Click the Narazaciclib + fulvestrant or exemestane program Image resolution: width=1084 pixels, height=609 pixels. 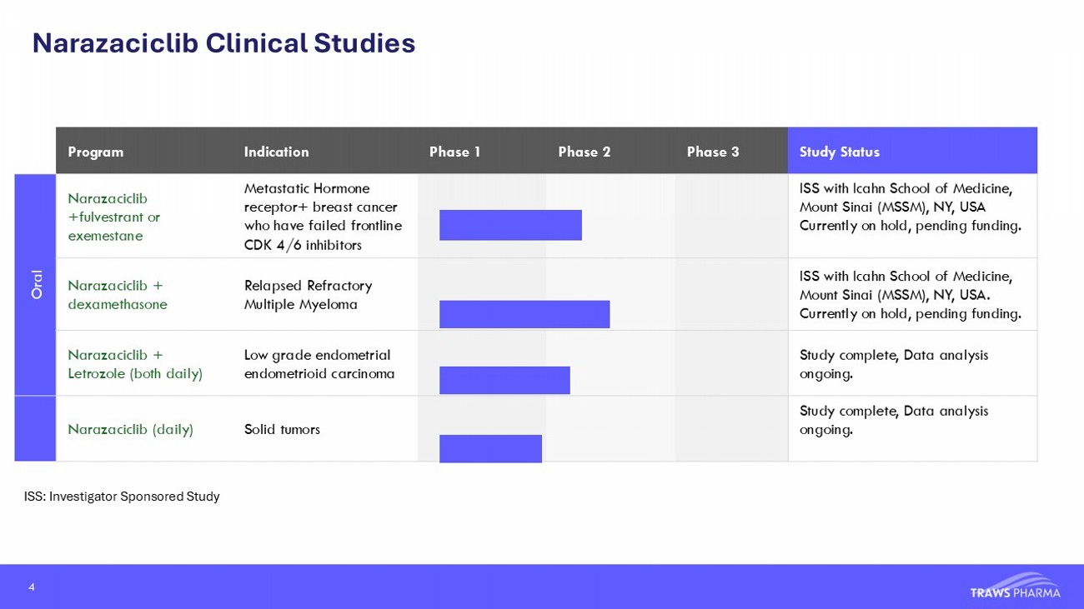pos(113,217)
